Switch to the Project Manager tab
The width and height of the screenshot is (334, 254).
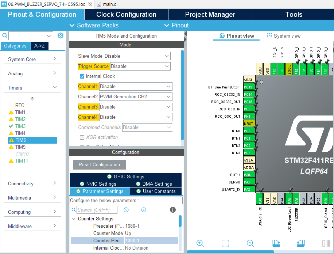click(210, 14)
